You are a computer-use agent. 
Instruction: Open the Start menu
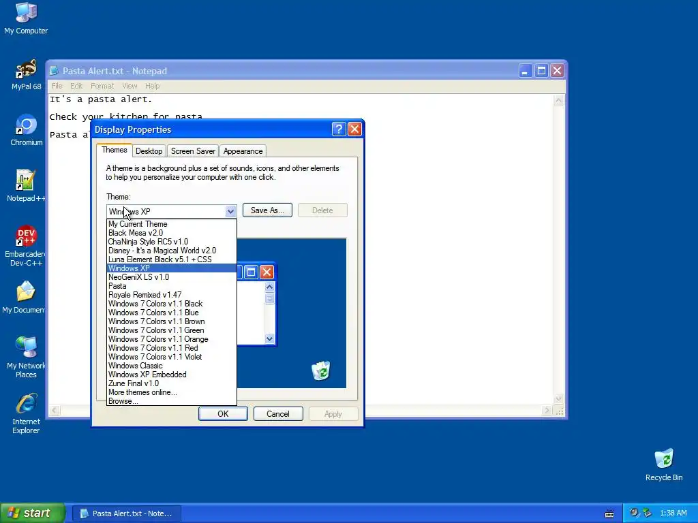coord(32,513)
